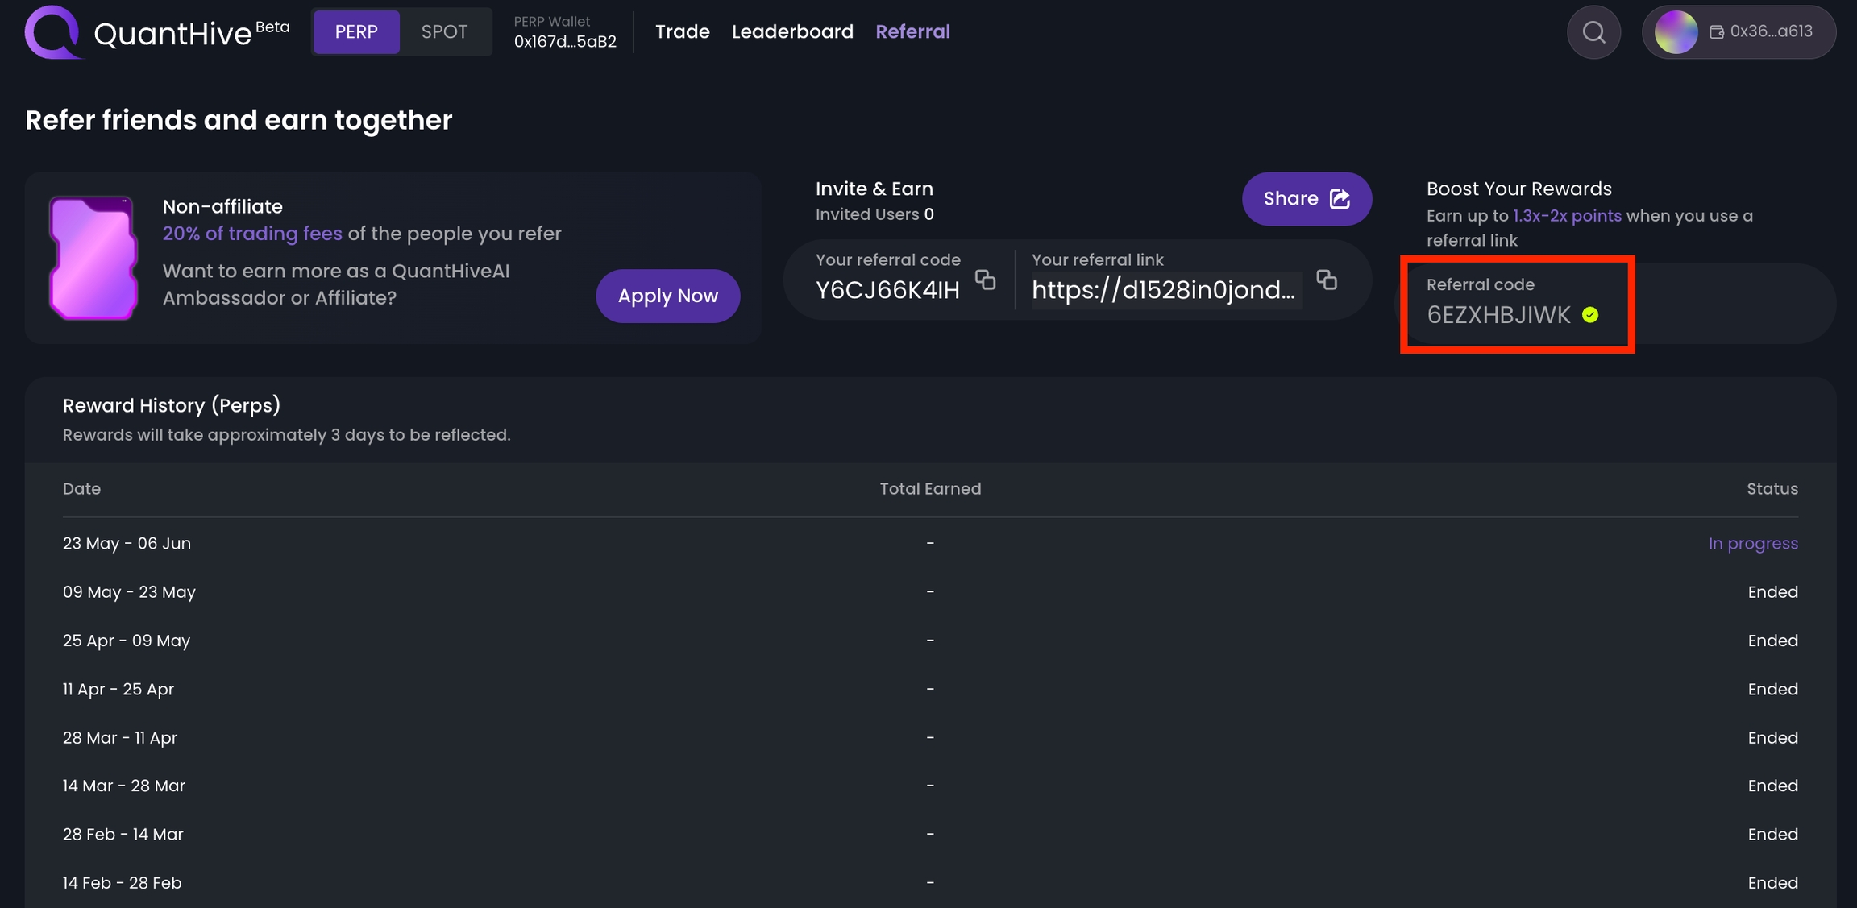Switch to PERP mode
Image resolution: width=1857 pixels, height=908 pixels.
(x=356, y=32)
